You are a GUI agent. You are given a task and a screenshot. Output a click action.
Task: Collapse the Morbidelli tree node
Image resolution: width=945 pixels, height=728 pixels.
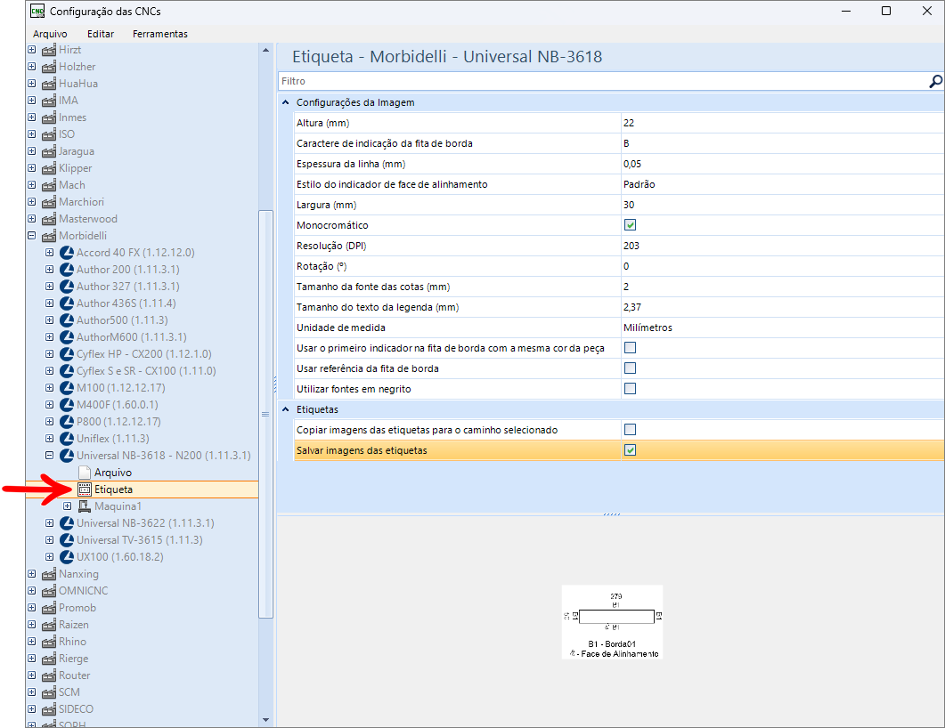coord(32,236)
